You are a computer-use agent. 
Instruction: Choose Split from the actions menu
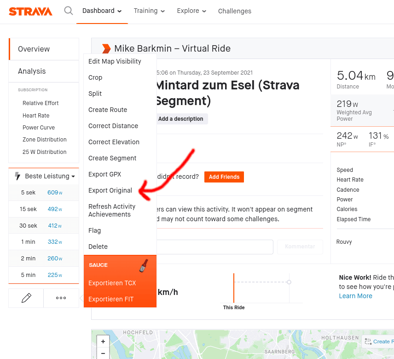click(x=95, y=94)
